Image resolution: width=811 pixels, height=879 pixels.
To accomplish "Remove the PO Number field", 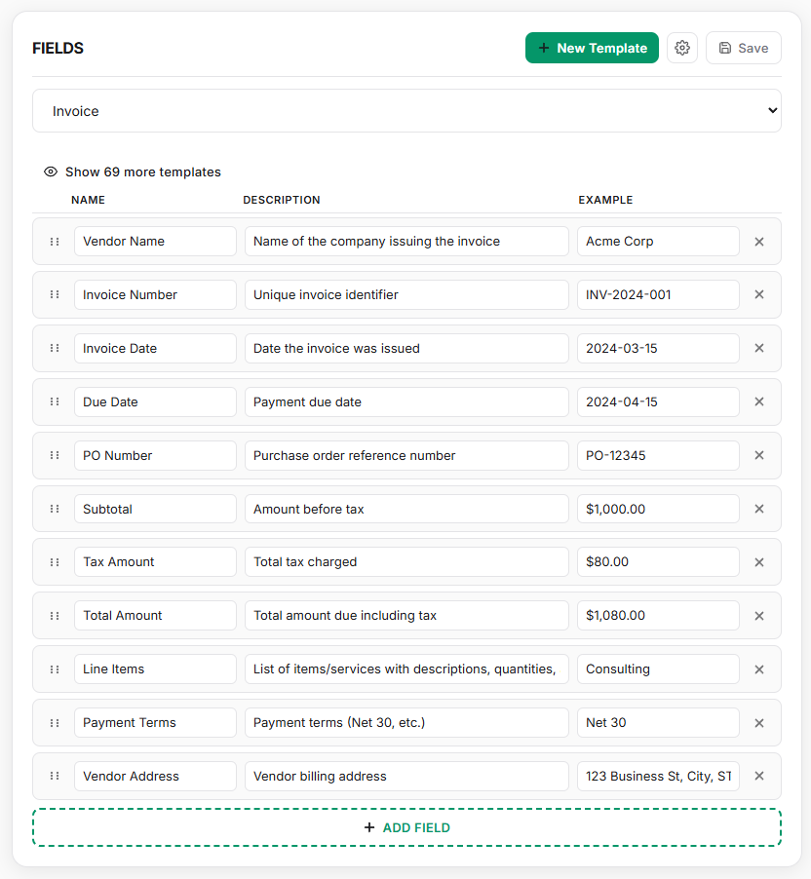I will point(759,455).
